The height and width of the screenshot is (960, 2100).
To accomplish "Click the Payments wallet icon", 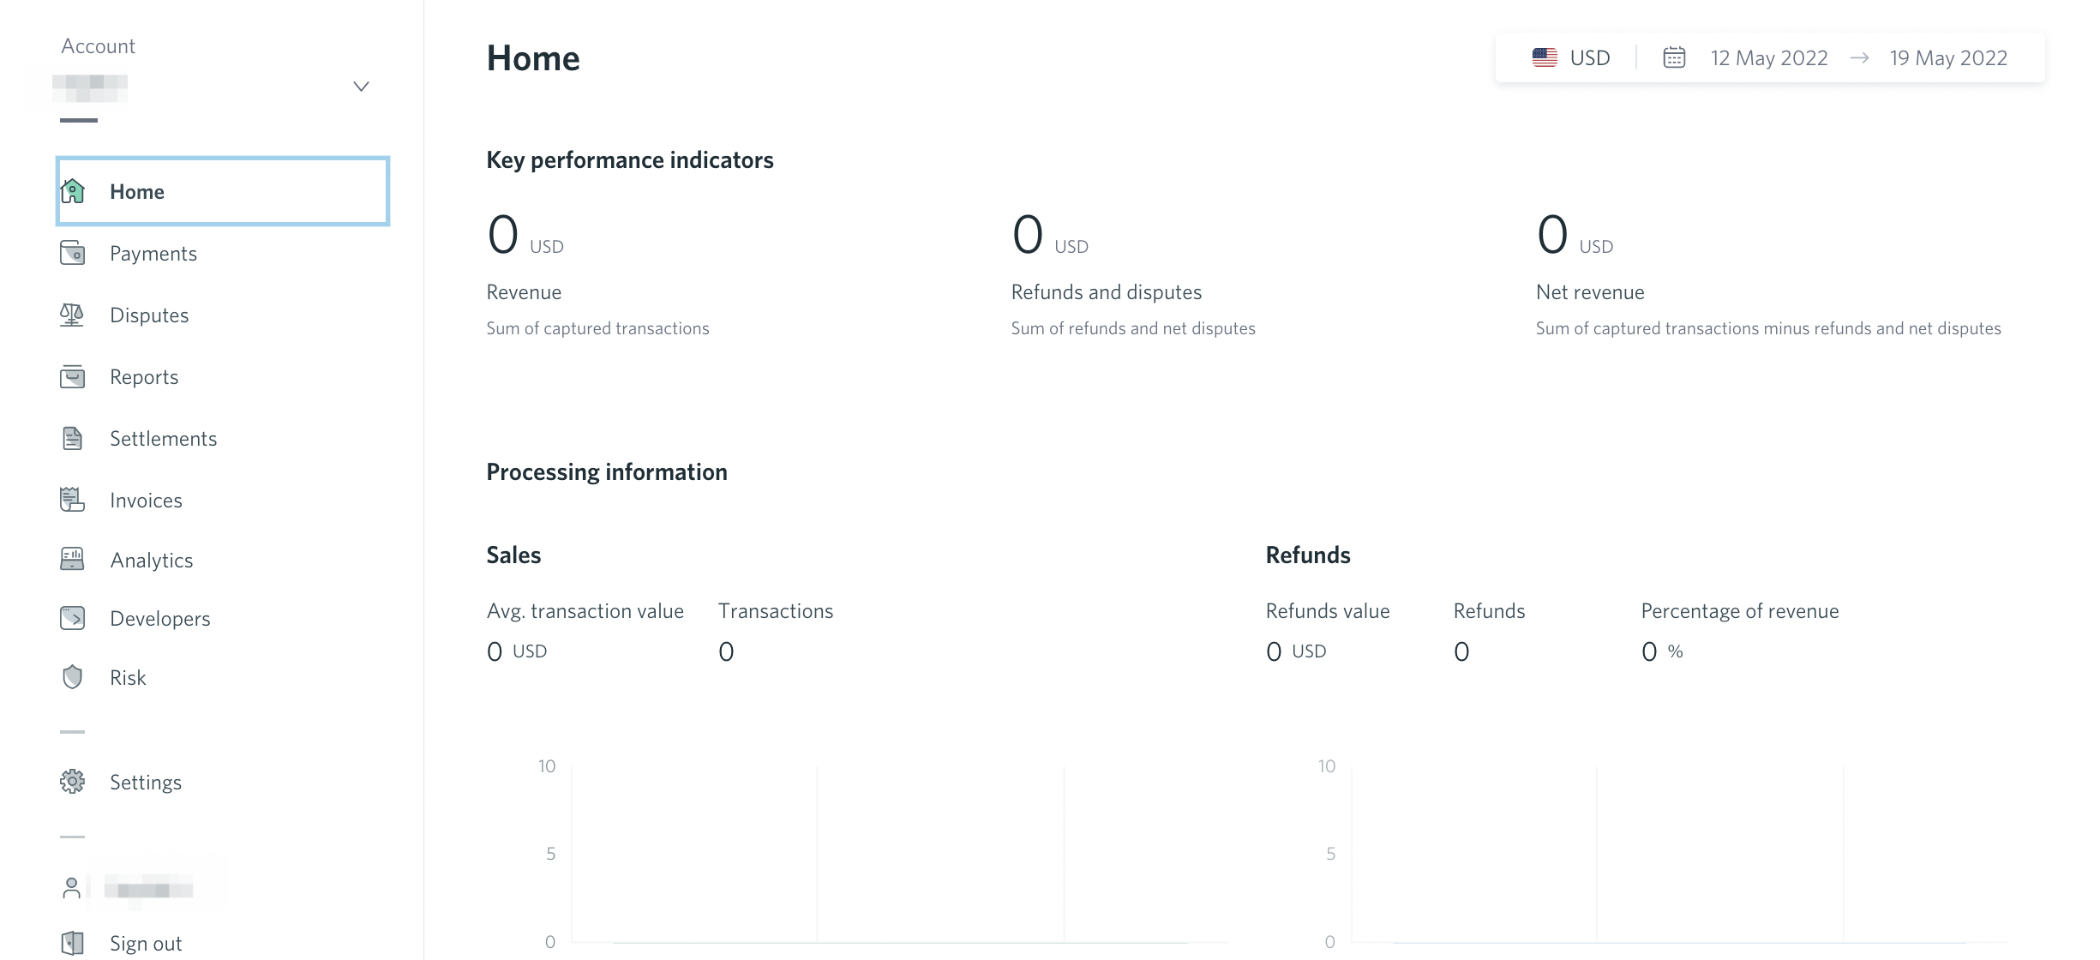I will click(x=73, y=253).
